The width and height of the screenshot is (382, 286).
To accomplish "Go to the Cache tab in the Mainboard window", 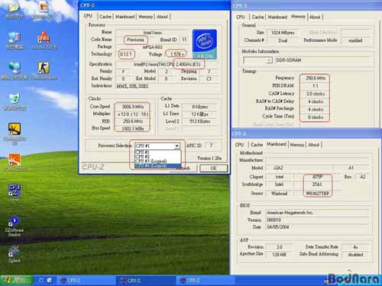I will (x=257, y=145).
